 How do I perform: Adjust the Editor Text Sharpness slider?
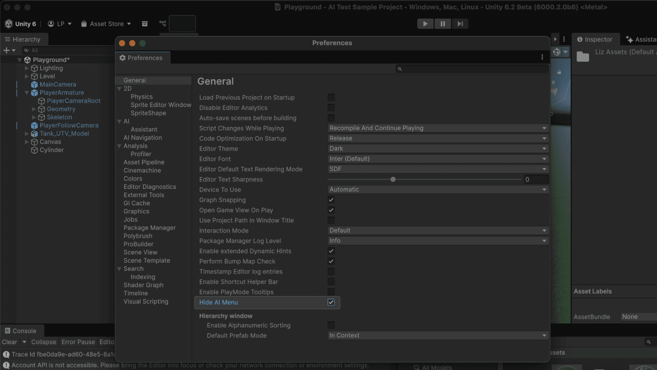tap(393, 179)
